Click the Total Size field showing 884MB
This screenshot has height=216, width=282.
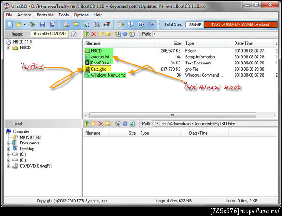coord(194,24)
